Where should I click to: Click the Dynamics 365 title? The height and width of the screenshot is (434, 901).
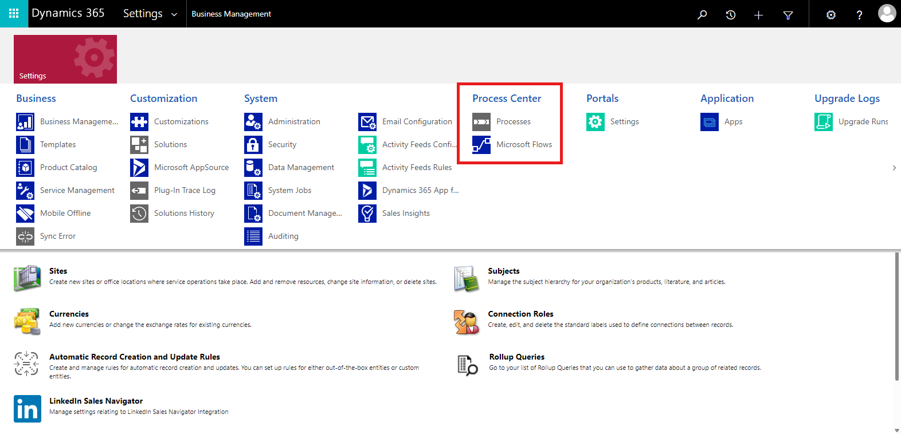[x=68, y=13]
